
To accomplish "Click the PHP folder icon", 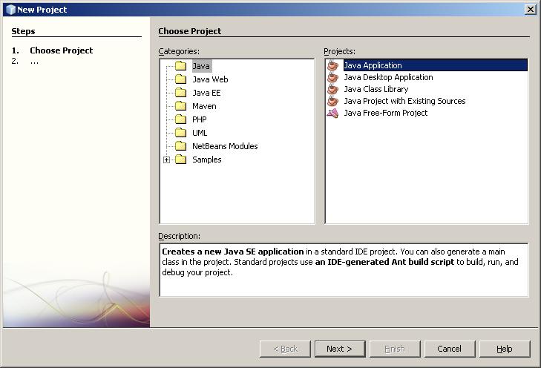I will point(181,119).
